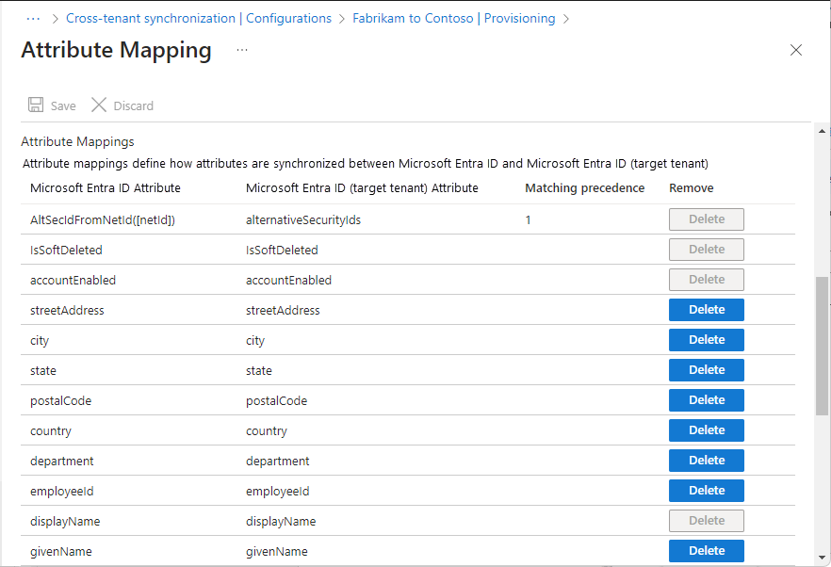Delete the givenName mapping

coord(706,551)
